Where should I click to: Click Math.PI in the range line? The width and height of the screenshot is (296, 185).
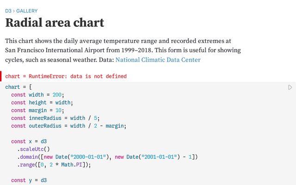[72, 165]
